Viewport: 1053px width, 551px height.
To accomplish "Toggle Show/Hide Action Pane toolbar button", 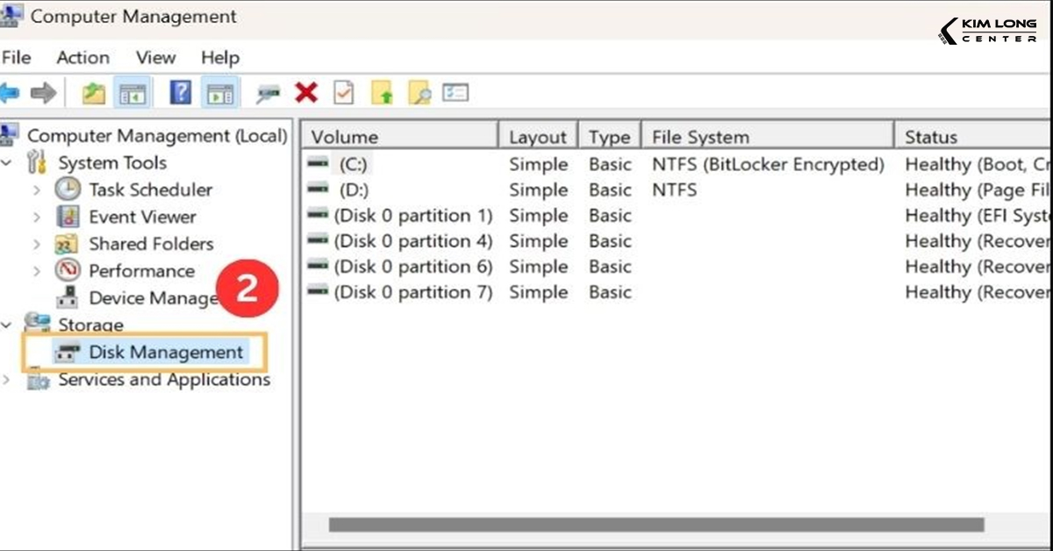I will [220, 92].
